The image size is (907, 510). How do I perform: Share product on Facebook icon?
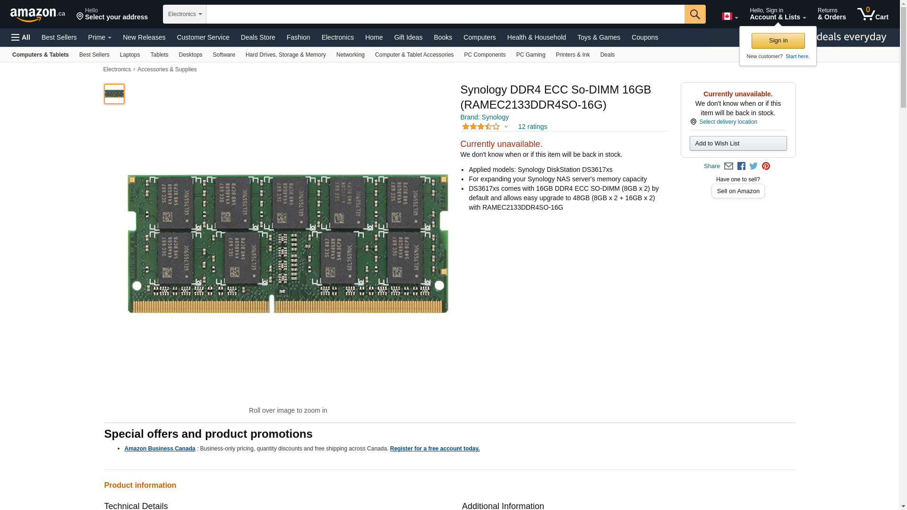point(741,166)
